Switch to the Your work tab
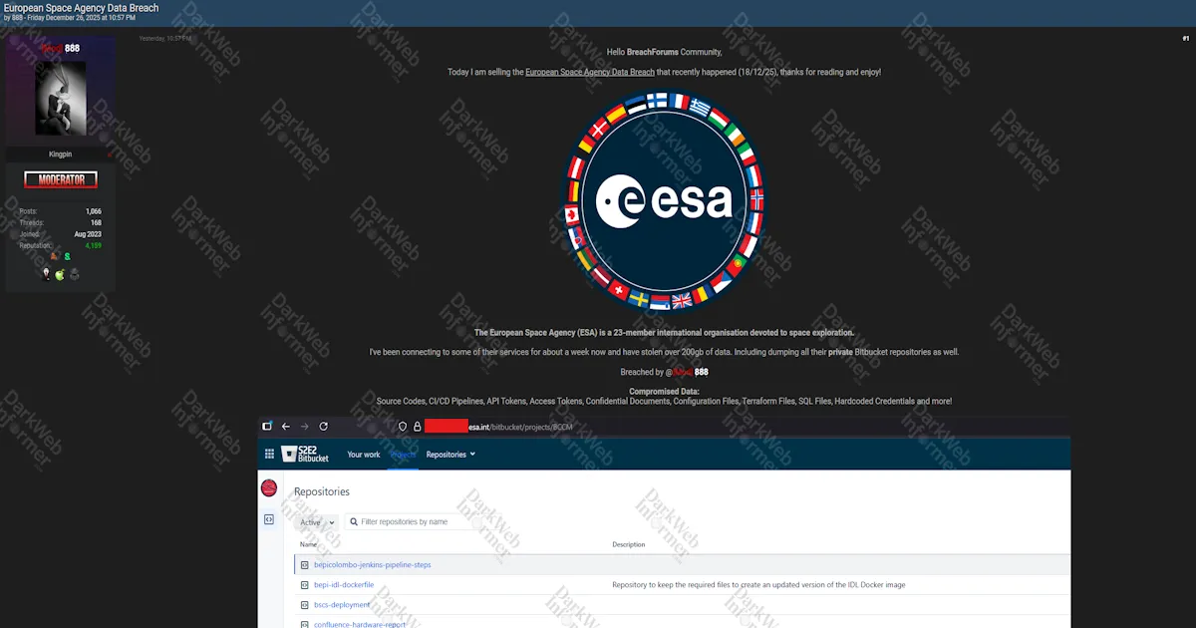Viewport: 1196px width, 628px height. [364, 454]
